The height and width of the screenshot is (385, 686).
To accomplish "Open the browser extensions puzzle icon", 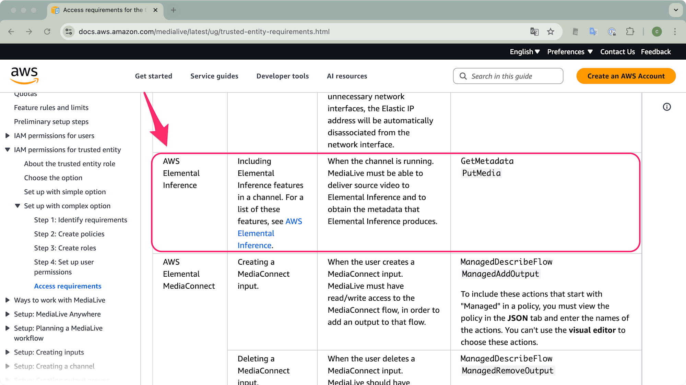I will tap(630, 32).
